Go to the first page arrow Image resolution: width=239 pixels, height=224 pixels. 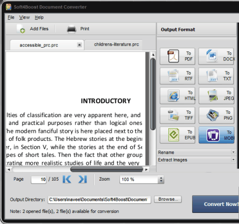[x=67, y=179]
